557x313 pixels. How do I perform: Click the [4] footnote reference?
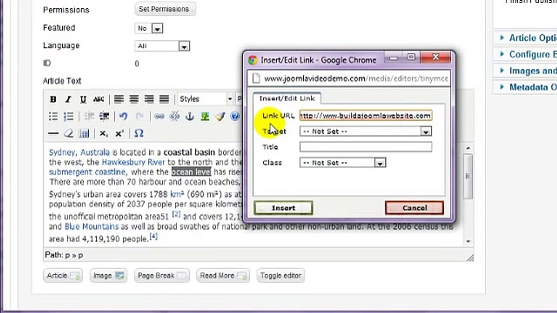click(x=154, y=237)
